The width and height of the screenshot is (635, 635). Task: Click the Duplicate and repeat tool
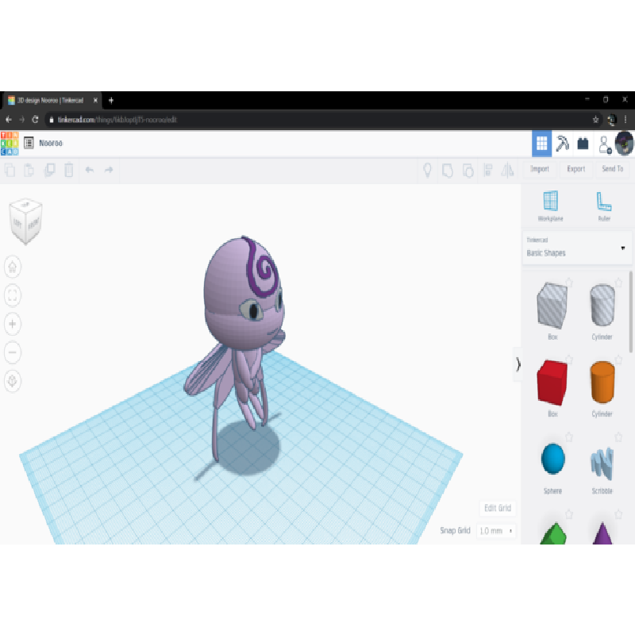[49, 170]
